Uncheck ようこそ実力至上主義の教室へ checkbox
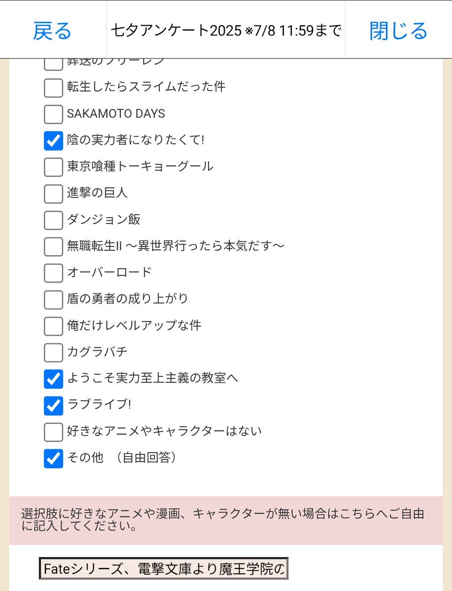This screenshot has width=452, height=591. click(x=54, y=379)
